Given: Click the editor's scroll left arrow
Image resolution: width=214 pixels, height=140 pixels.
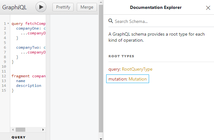Looking at the screenshot, I should [12, 129].
